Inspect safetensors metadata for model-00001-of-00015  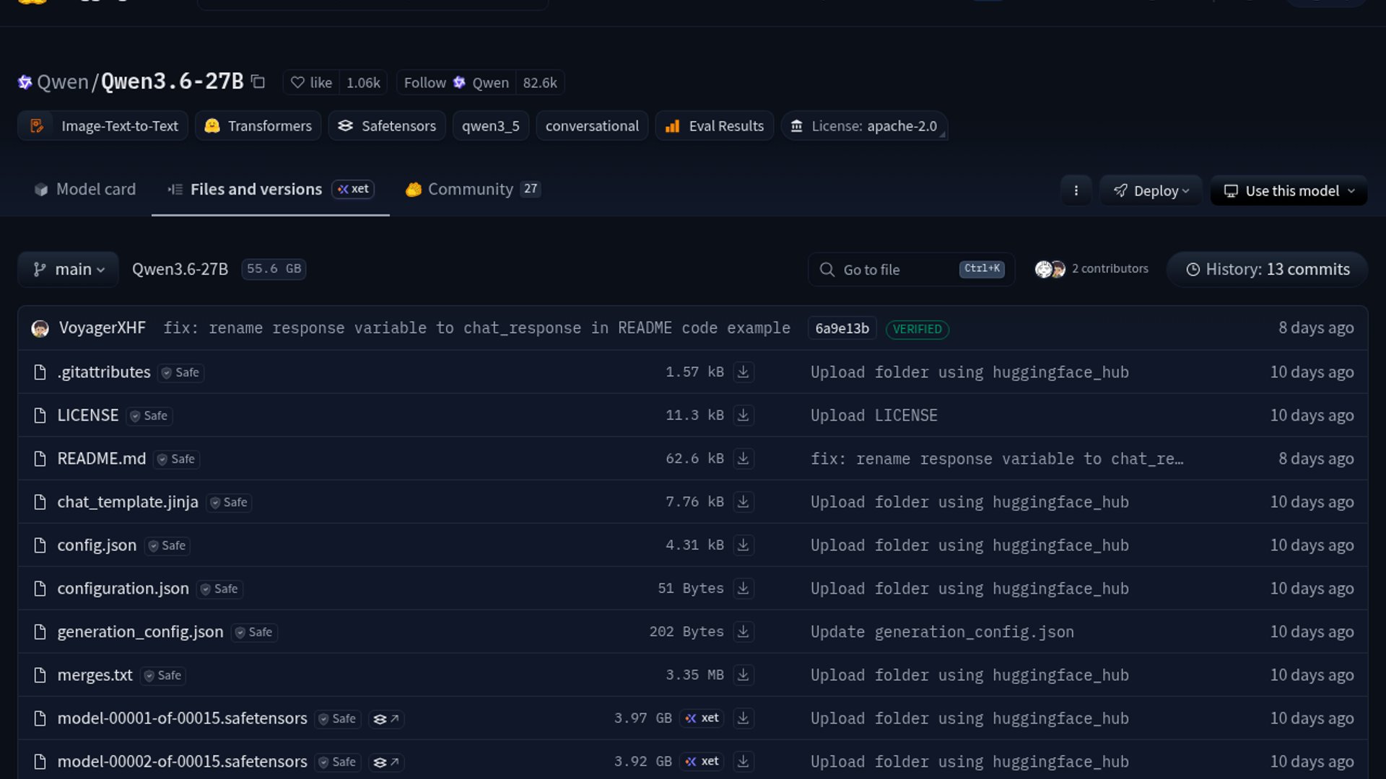[x=386, y=719]
